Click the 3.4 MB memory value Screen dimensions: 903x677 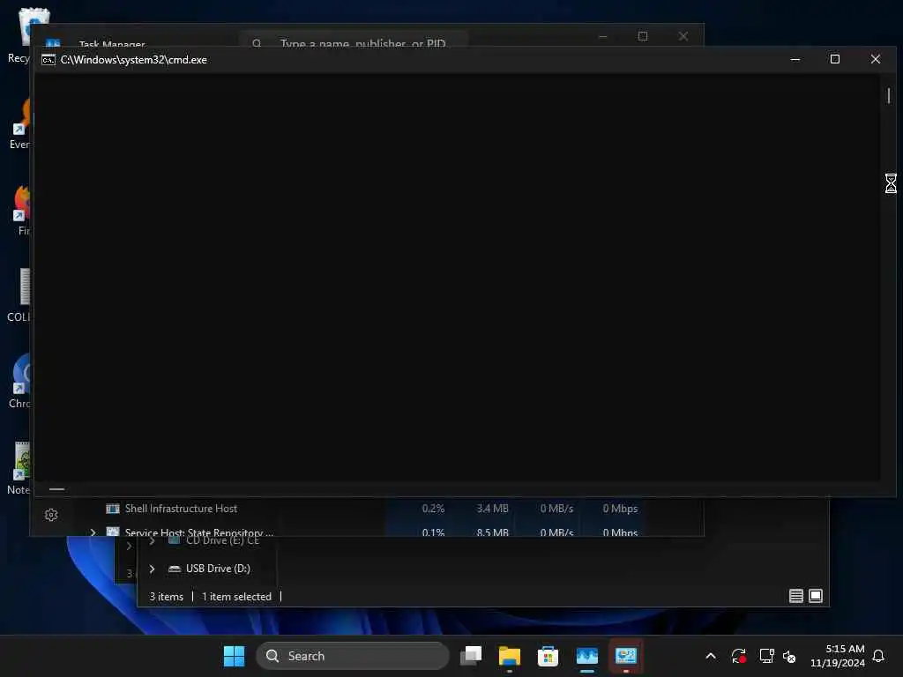(x=492, y=509)
